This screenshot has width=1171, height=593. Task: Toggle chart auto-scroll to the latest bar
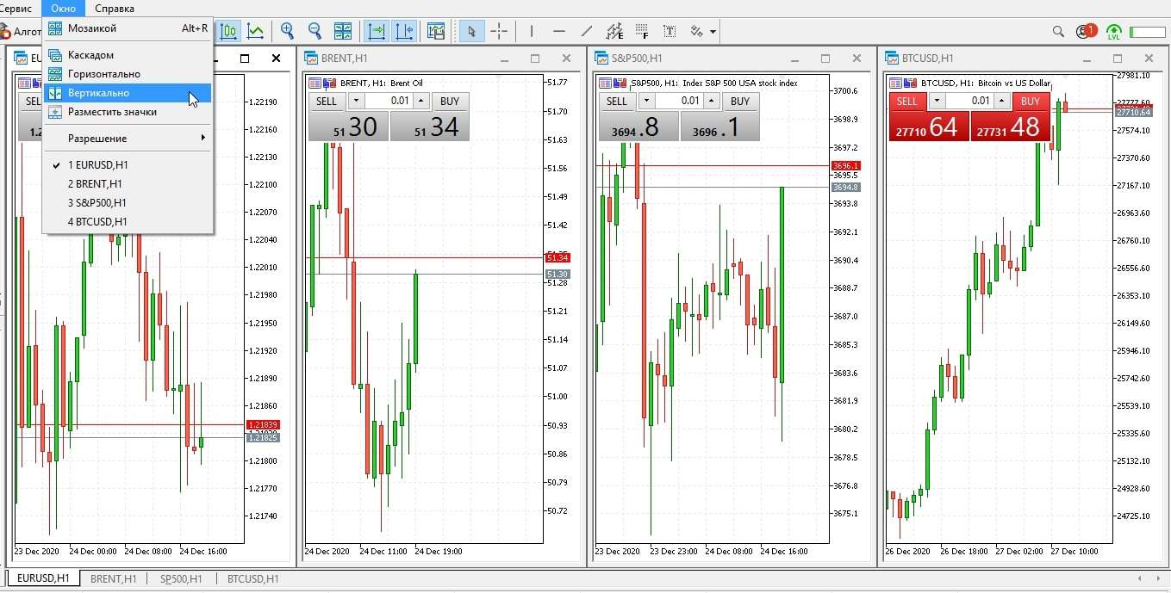[377, 32]
